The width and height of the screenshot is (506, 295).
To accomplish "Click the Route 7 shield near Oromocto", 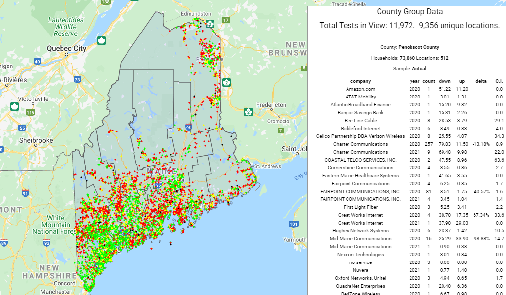I will click(x=281, y=131).
